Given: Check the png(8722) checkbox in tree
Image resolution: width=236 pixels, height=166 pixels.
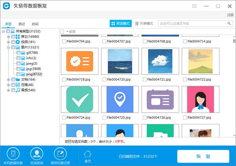Looking at the screenshot, I should [18, 74].
